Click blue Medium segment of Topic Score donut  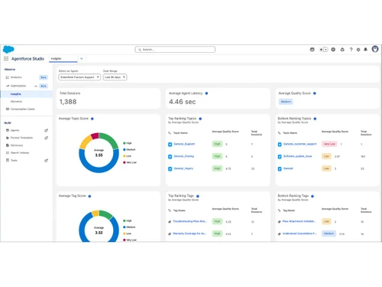point(99,169)
